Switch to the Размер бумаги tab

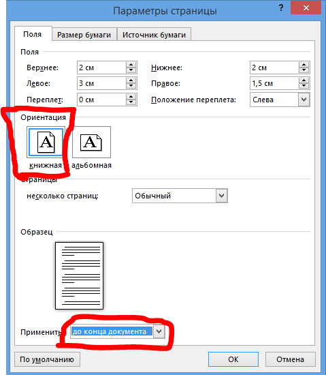(x=84, y=35)
